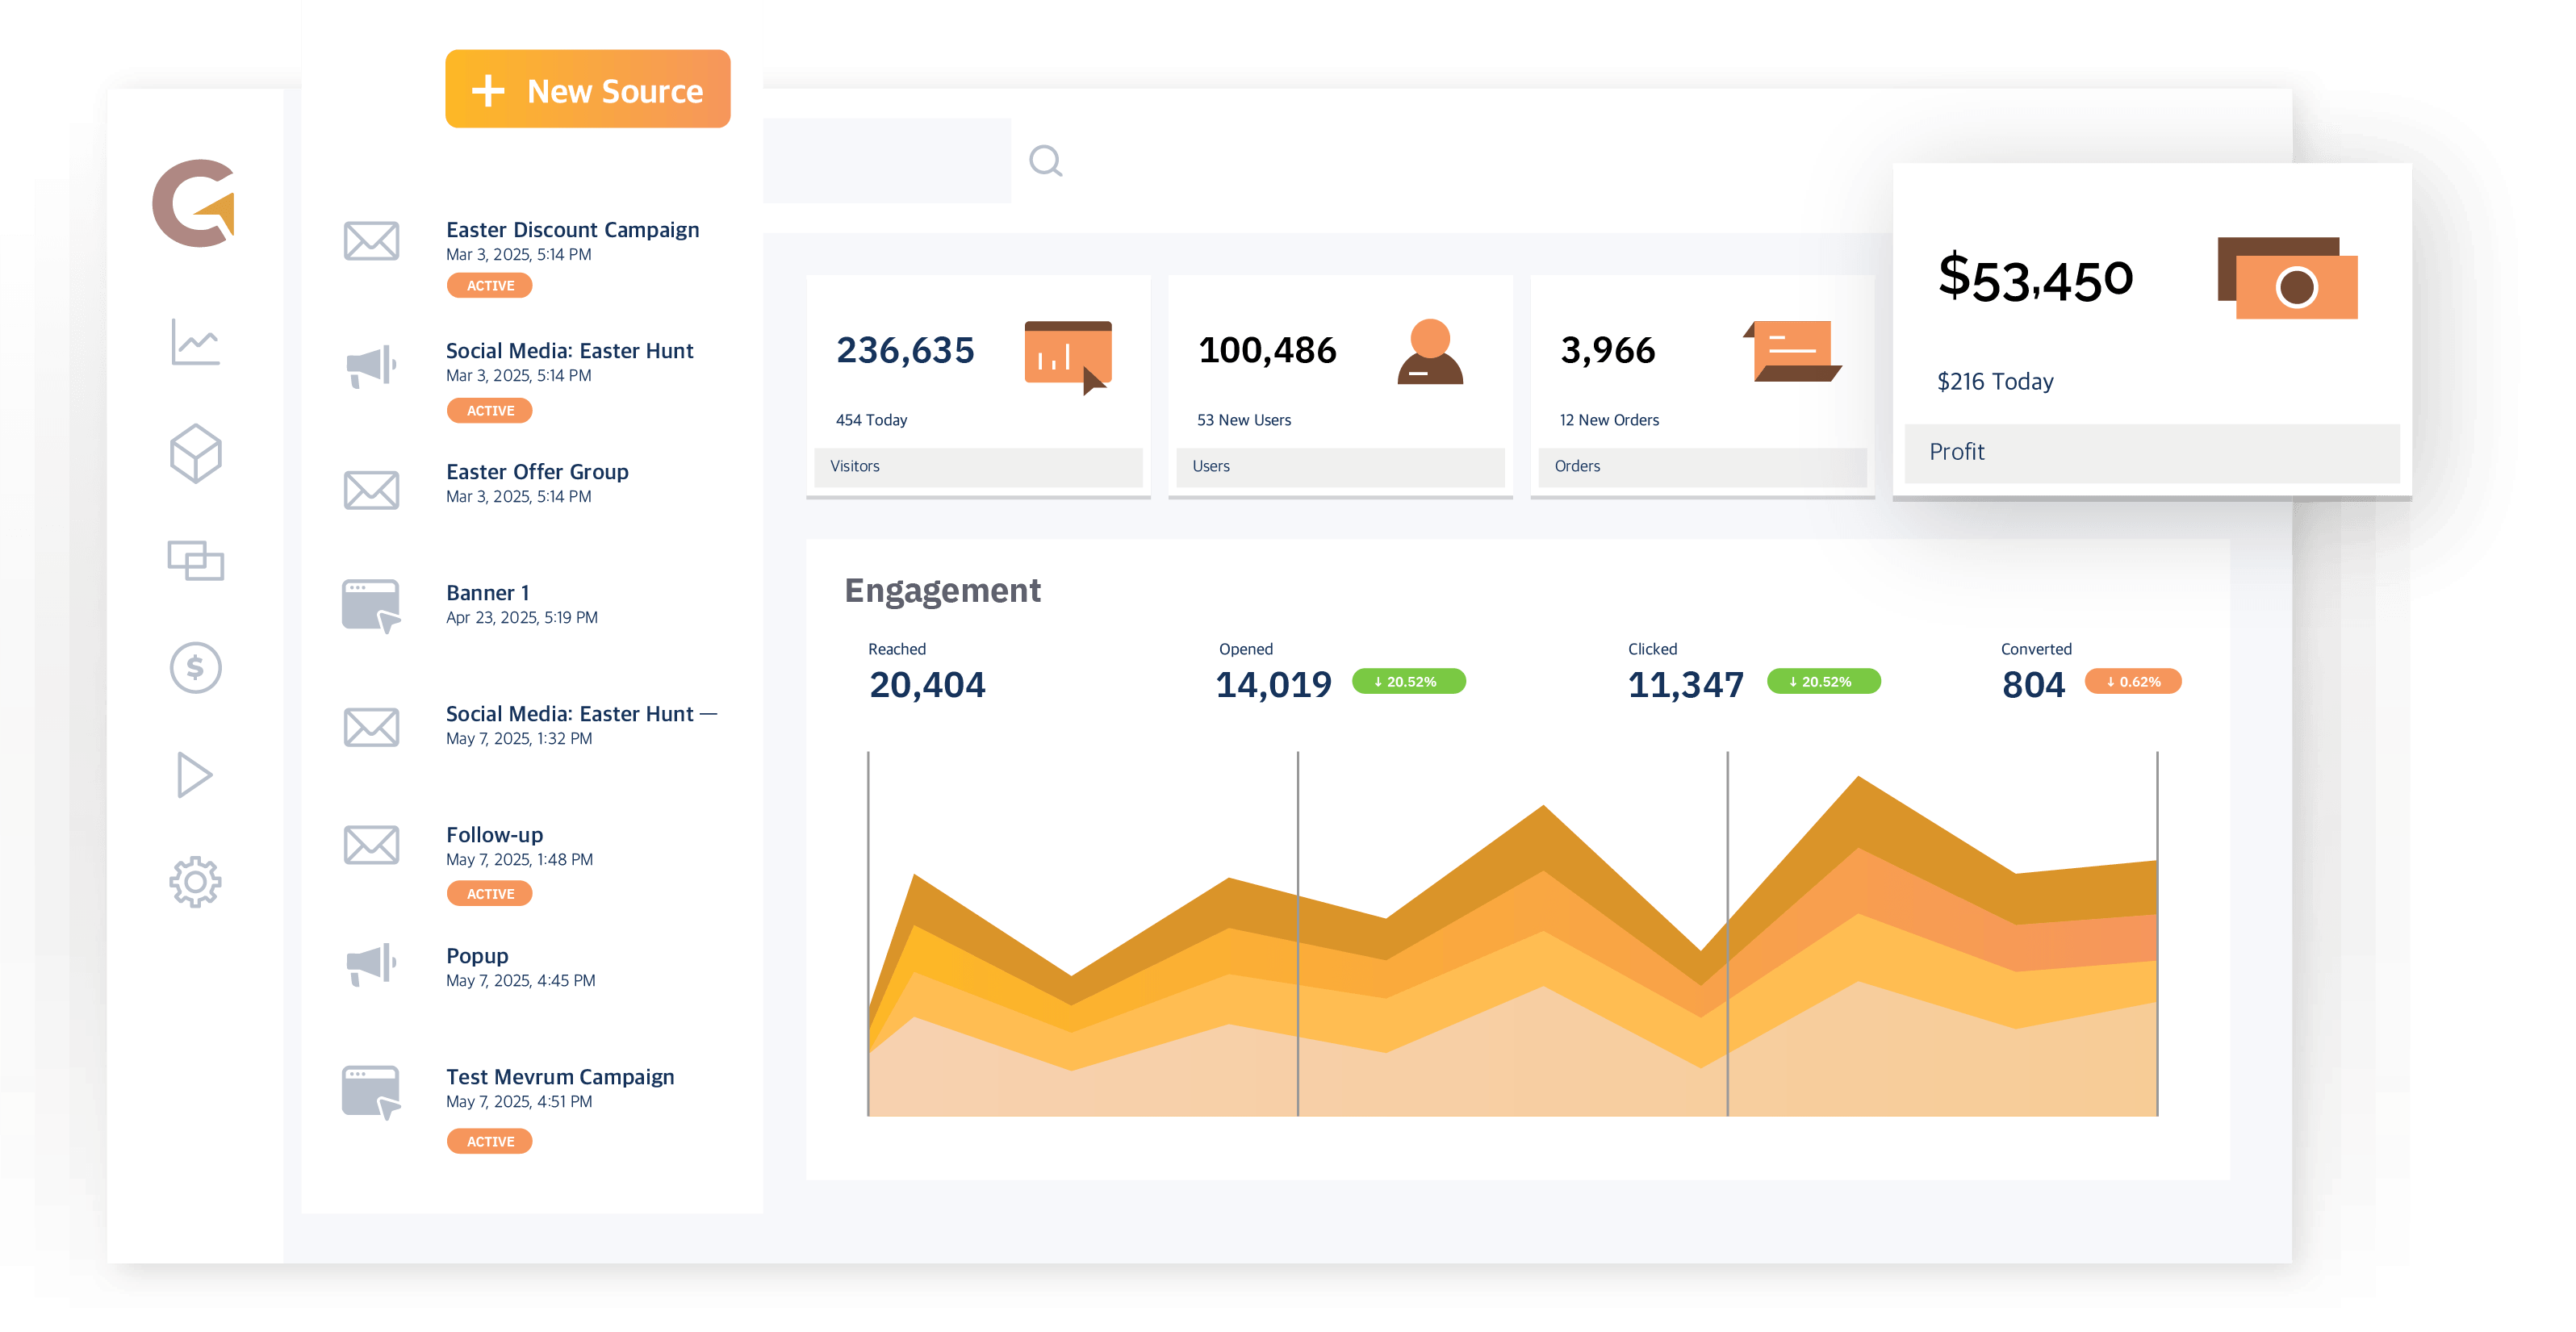Click the $53,450 profit amount
The width and height of the screenshot is (2576, 1332).
(x=2035, y=278)
